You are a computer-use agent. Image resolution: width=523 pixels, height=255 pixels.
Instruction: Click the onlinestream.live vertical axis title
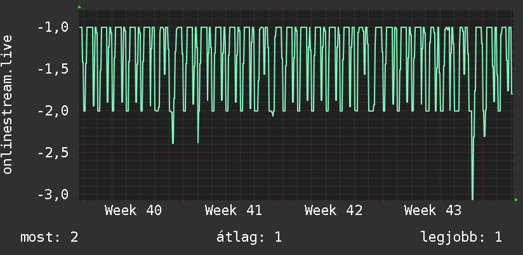pos(8,104)
